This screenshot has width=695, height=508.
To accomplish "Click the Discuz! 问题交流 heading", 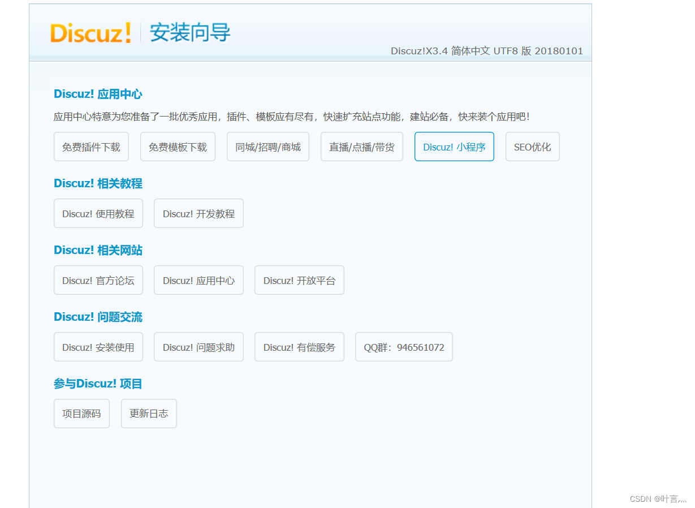I will (98, 317).
